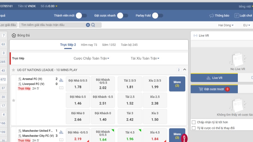The height and width of the screenshot is (142, 253).
Task: Open Cược Chấp Toàn Trận dropdown
Action: (x=91, y=58)
